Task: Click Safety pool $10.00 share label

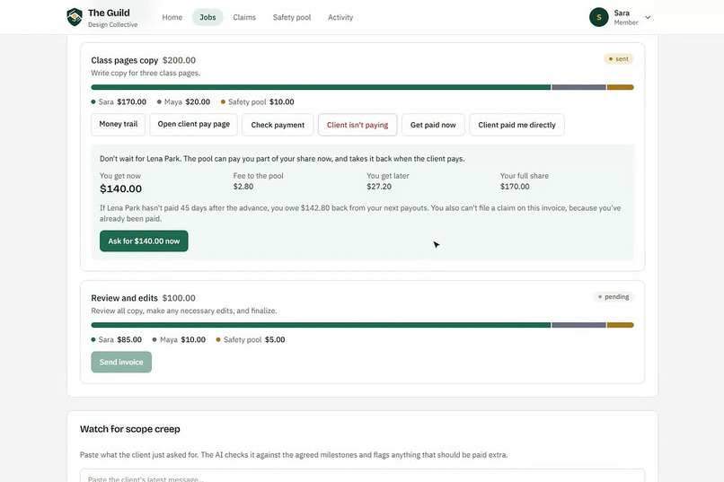Action: click(x=258, y=102)
